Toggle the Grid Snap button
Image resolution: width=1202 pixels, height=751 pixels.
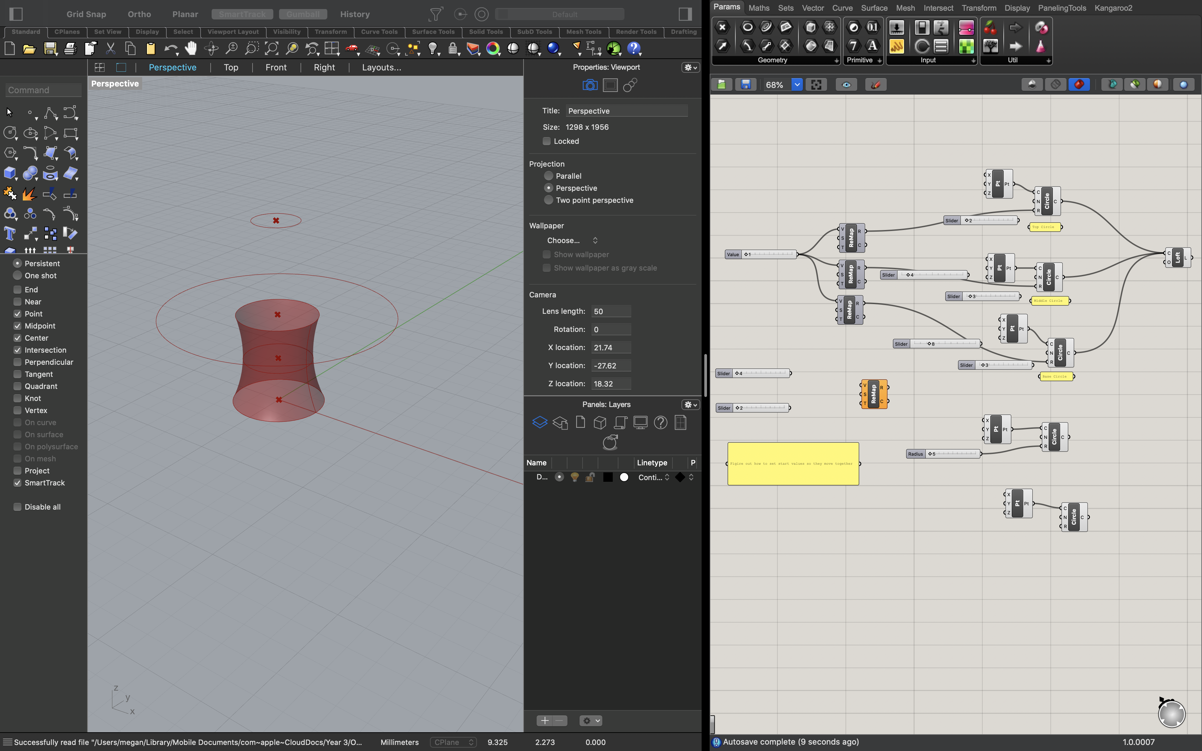point(87,14)
